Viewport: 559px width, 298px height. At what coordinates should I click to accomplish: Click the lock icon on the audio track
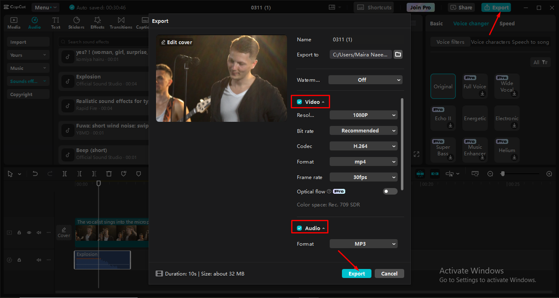[x=19, y=260]
